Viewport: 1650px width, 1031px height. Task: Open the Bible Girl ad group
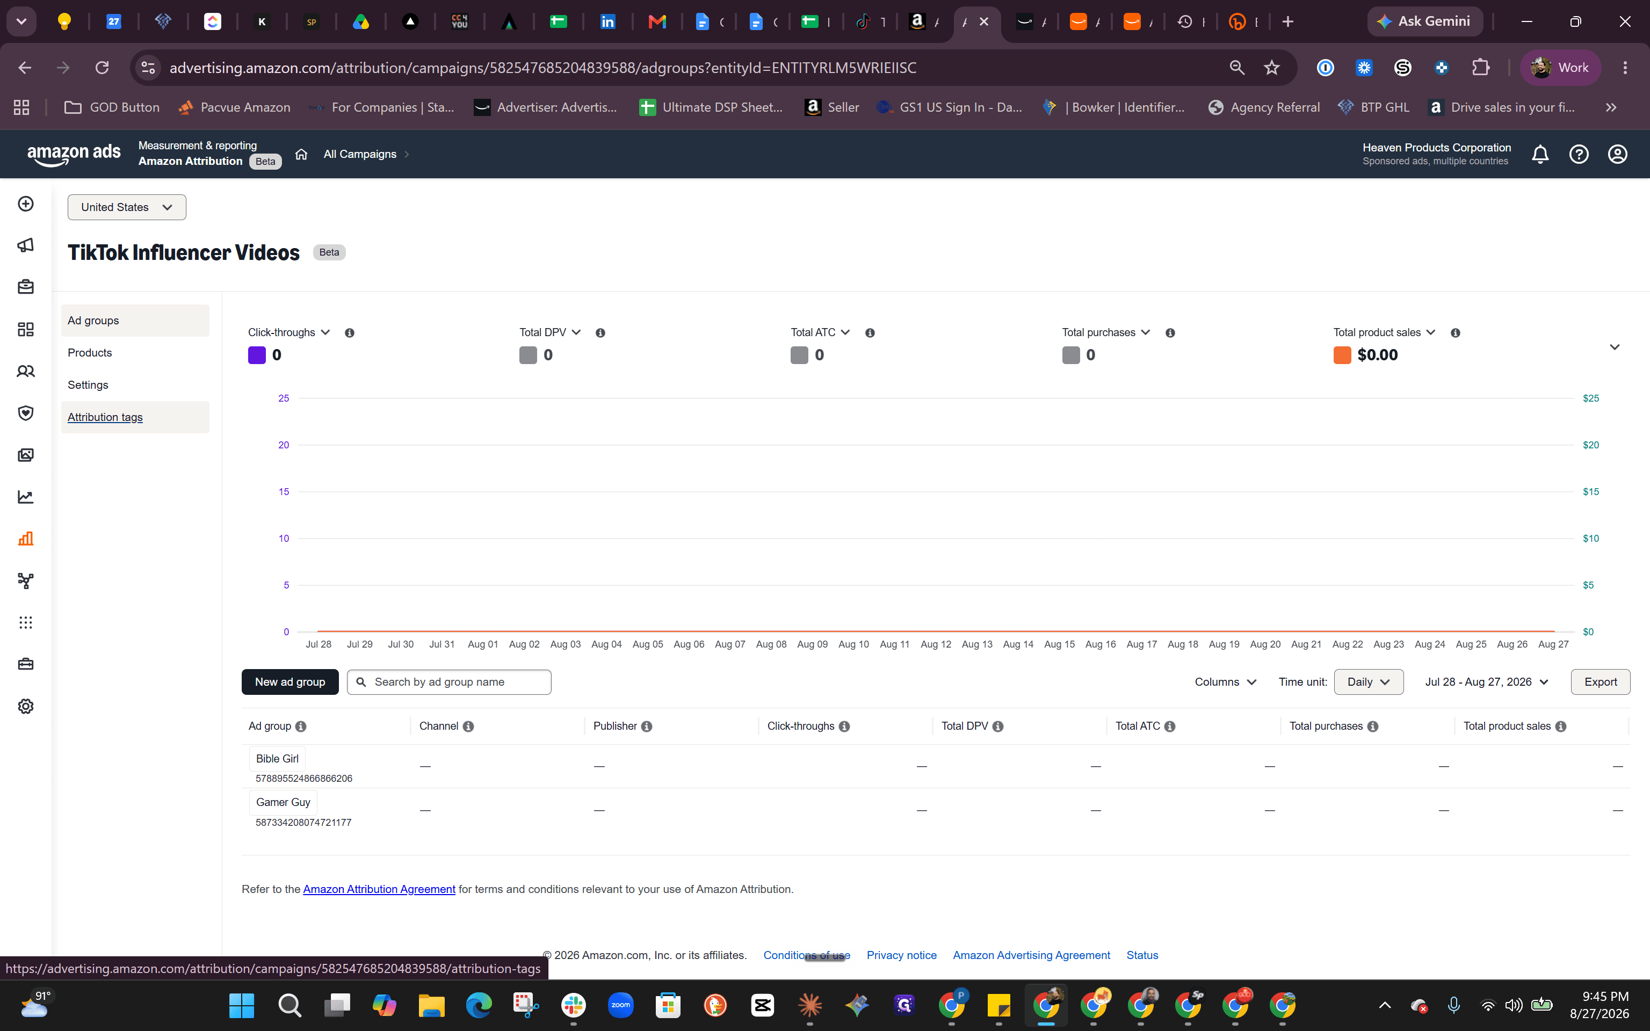coord(277,759)
